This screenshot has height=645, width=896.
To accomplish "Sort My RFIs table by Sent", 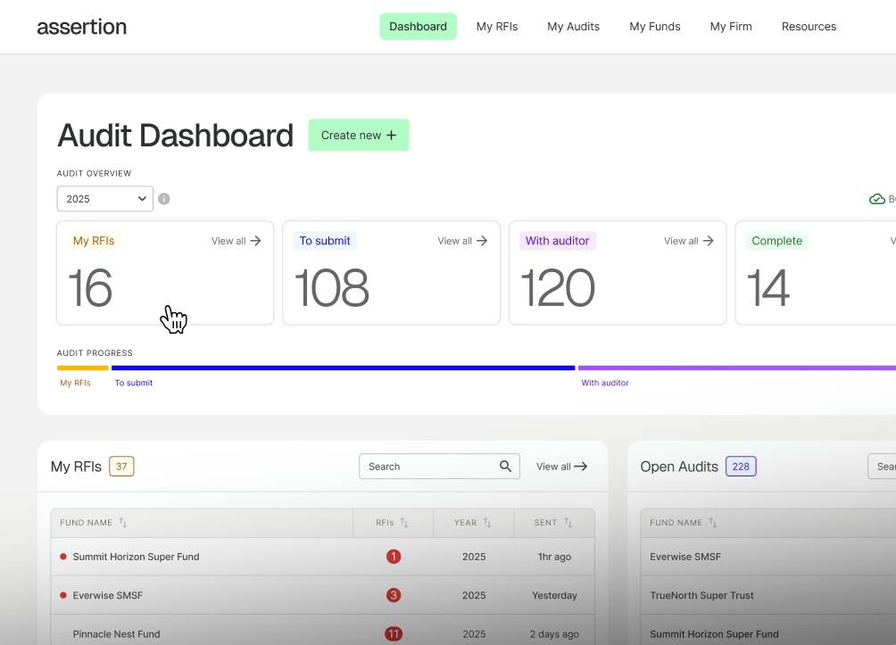I will tap(568, 523).
